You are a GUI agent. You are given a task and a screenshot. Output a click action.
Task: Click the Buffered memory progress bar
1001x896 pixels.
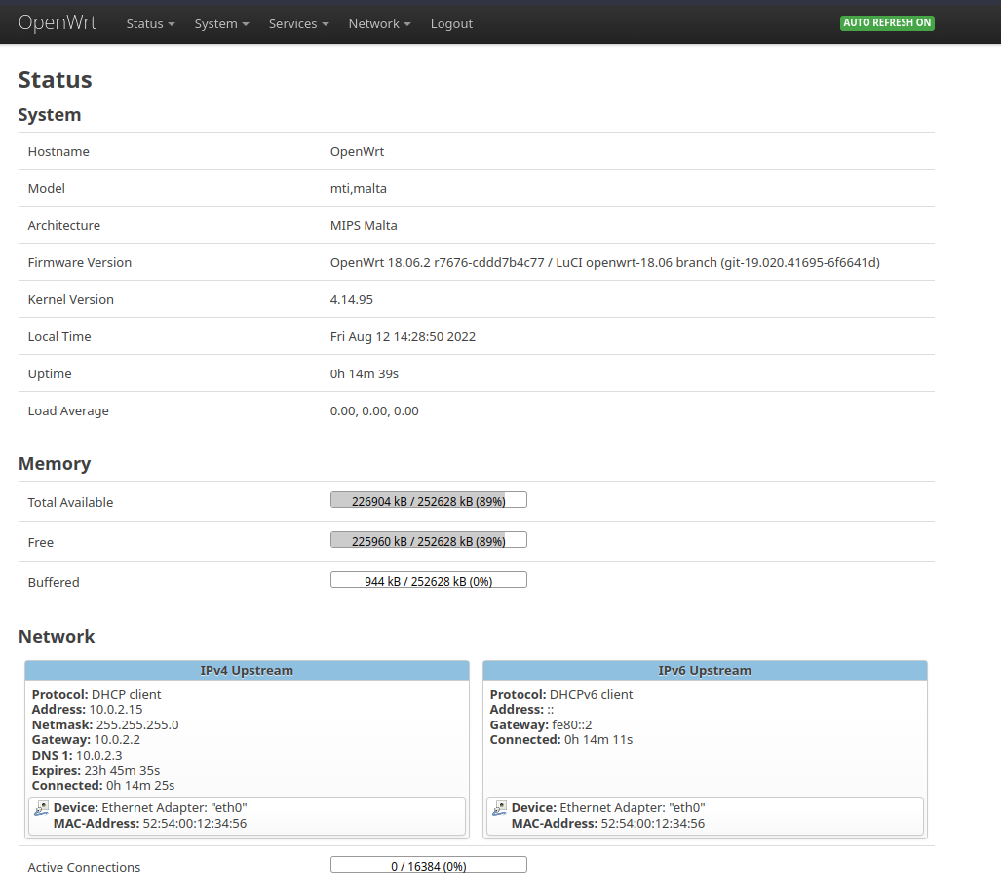coord(429,580)
